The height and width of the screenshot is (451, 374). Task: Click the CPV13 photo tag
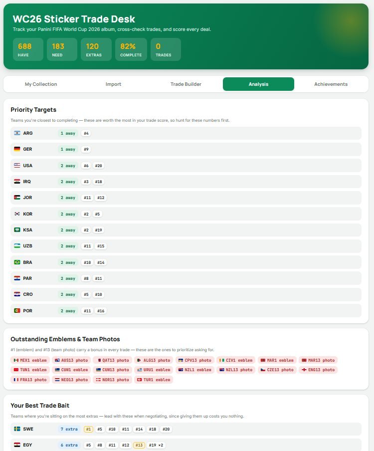194,360
